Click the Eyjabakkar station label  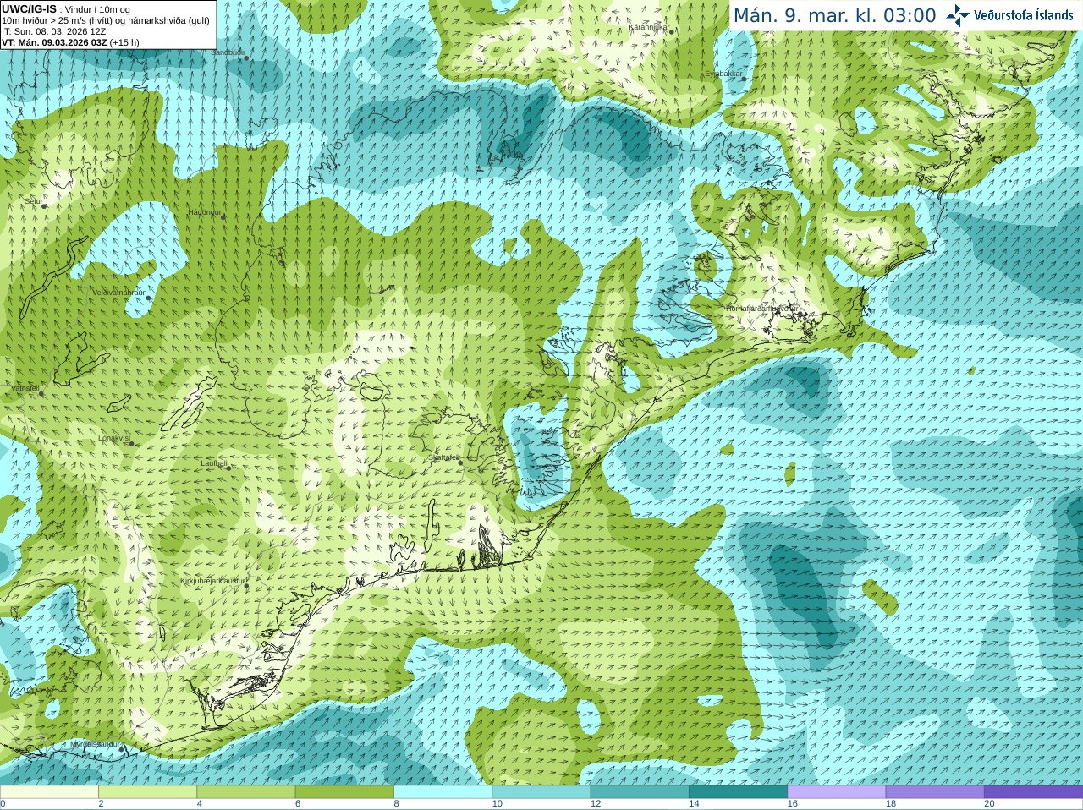pyautogui.click(x=724, y=74)
